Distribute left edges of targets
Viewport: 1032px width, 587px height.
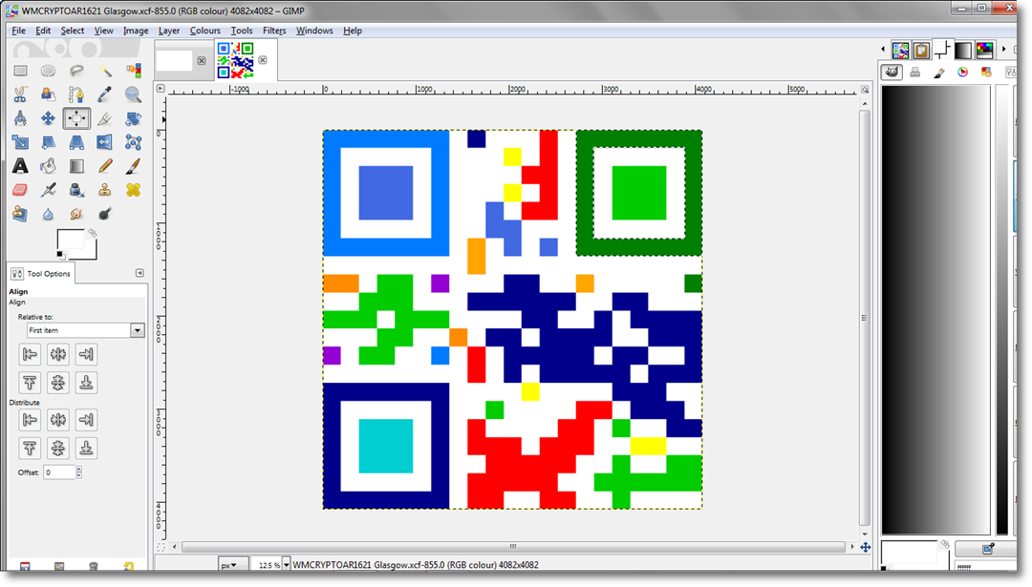(30, 419)
